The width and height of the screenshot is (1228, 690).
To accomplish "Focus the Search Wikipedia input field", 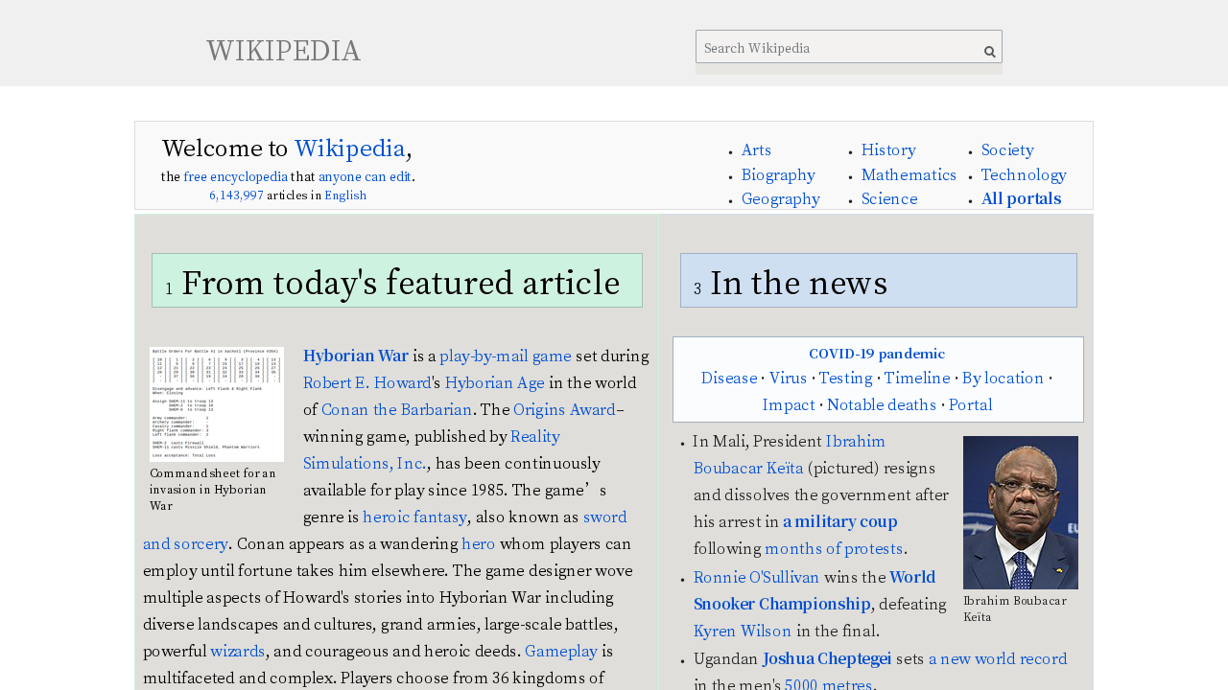I will pyautogui.click(x=849, y=47).
